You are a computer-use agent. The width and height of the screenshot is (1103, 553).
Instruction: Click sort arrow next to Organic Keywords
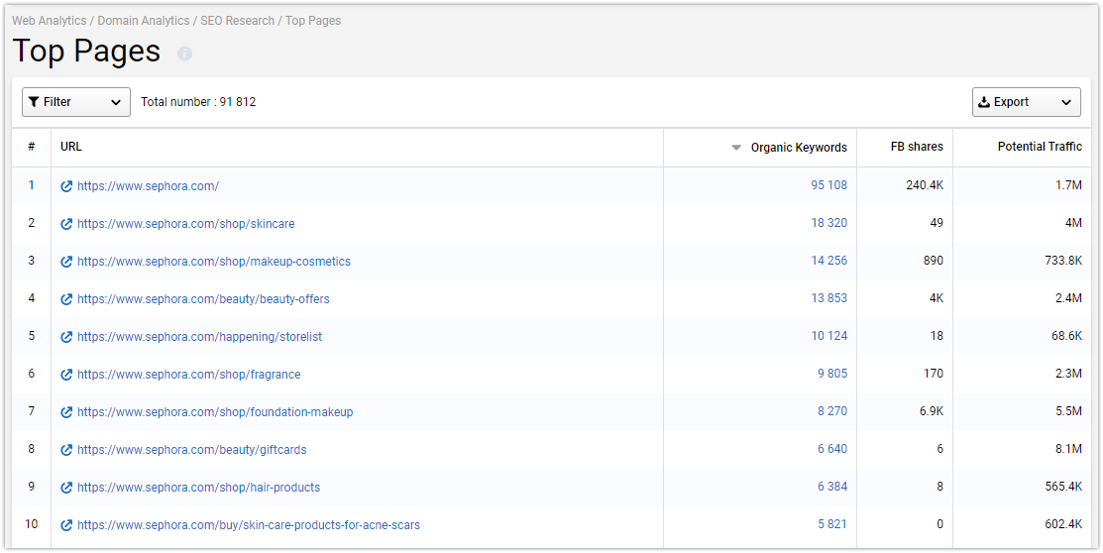736,148
